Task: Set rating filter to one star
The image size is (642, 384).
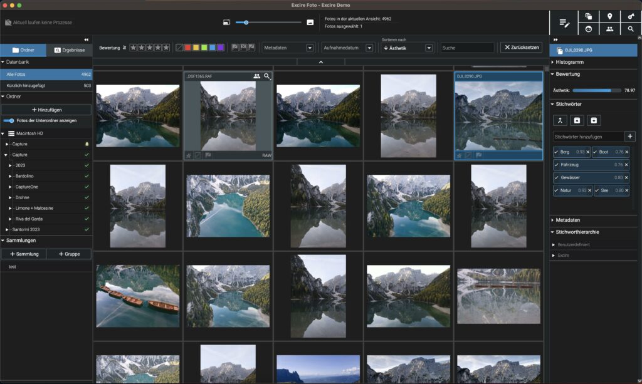Action: pyautogui.click(x=133, y=48)
